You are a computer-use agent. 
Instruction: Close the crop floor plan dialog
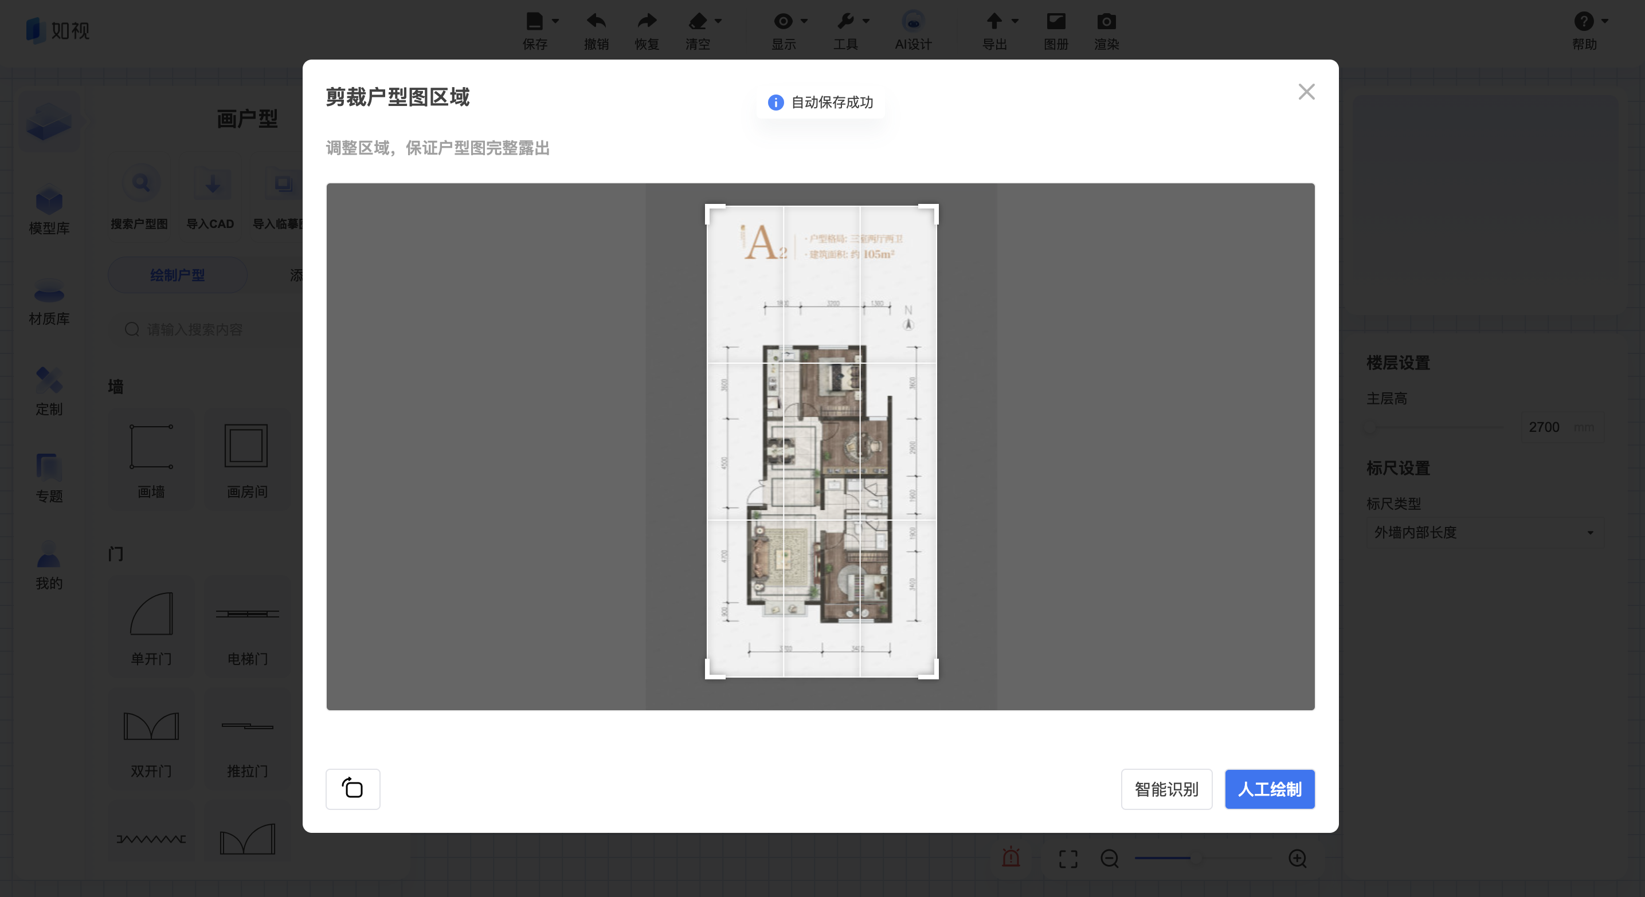(1306, 92)
